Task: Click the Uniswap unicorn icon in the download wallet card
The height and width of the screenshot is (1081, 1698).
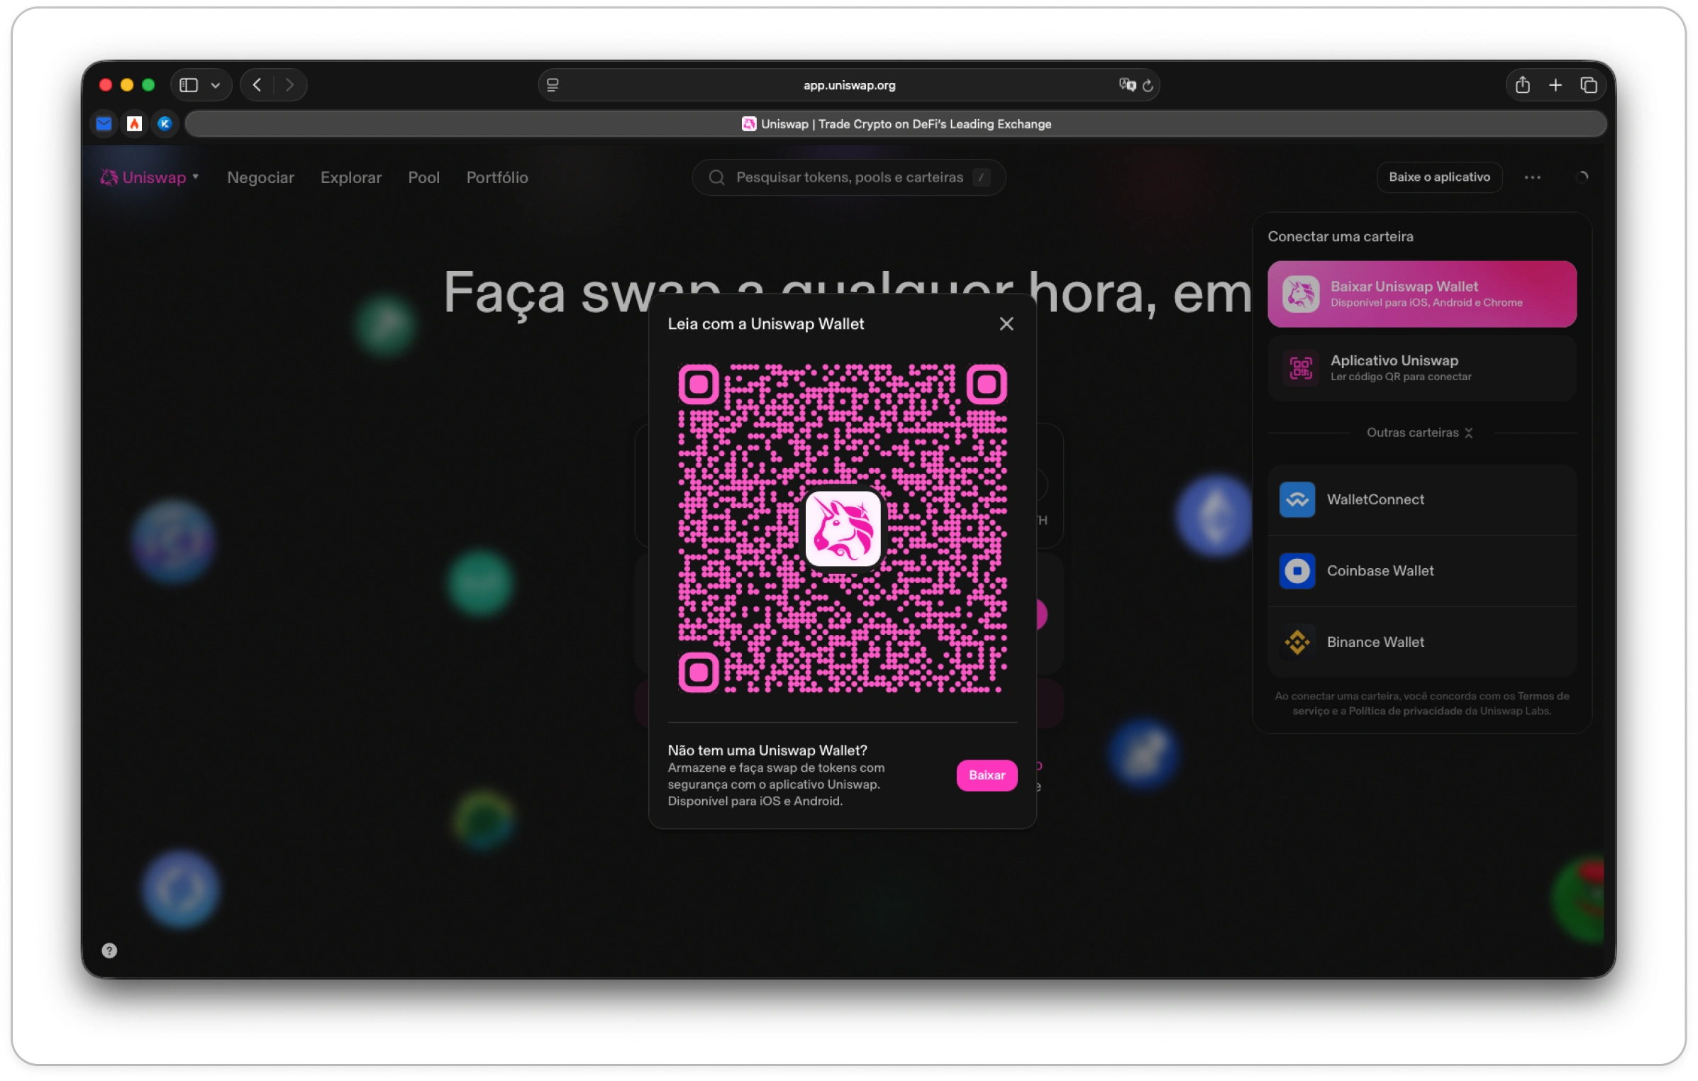Action: (x=1300, y=294)
